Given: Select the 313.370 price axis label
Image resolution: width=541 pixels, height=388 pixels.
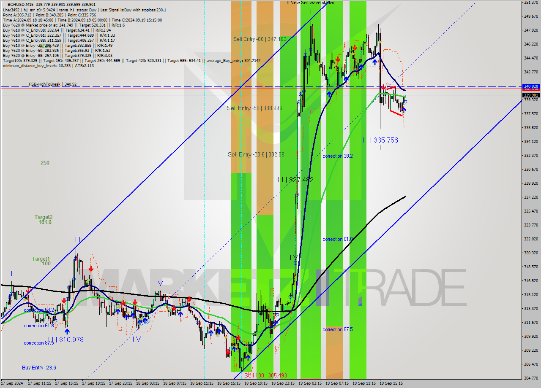Looking at the screenshot, I should [x=531, y=309].
